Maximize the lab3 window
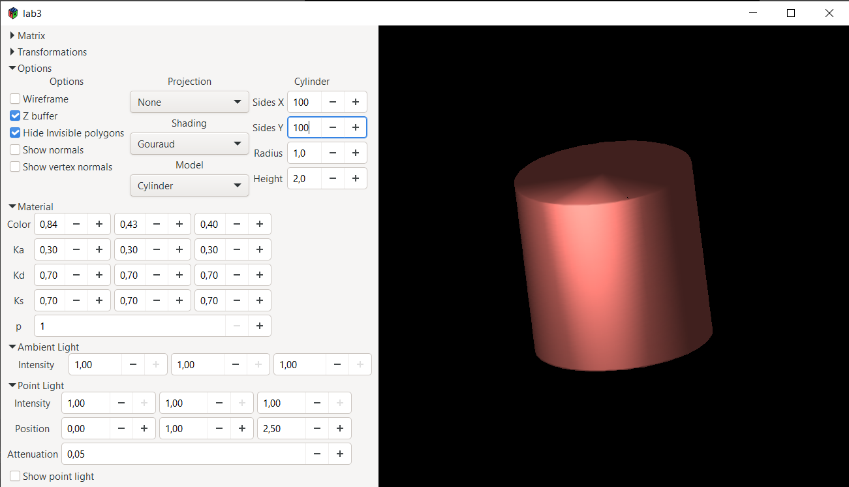Viewport: 849px width, 487px height. click(x=791, y=13)
